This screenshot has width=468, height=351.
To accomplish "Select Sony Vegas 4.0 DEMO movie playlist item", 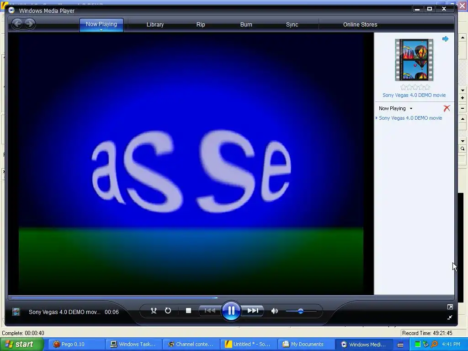I will coord(410,118).
